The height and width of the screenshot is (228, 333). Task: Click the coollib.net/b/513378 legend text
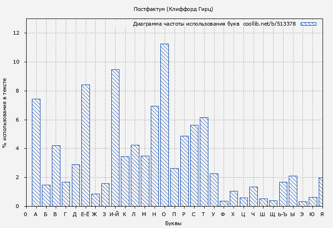click(x=269, y=24)
